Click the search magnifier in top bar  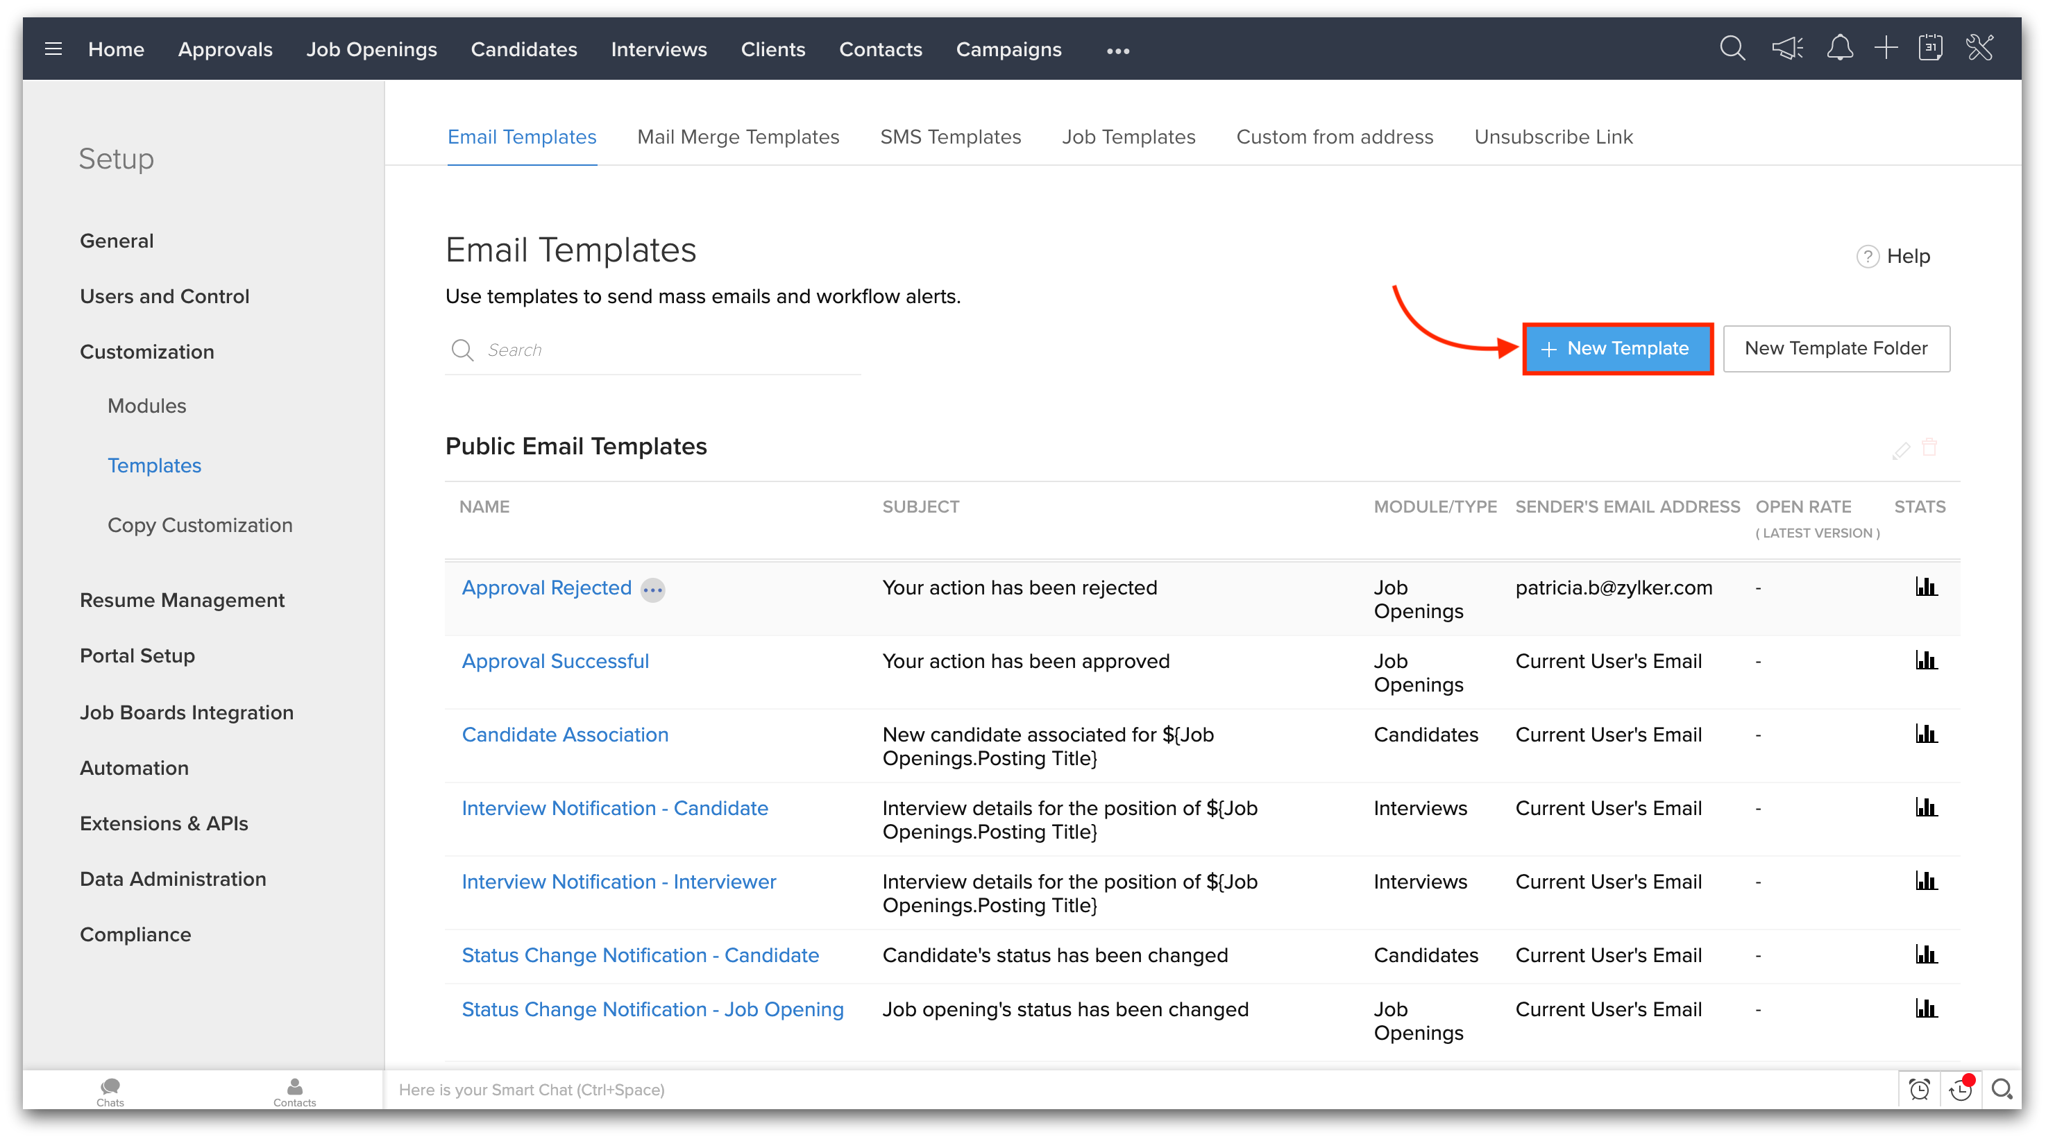coord(1732,49)
